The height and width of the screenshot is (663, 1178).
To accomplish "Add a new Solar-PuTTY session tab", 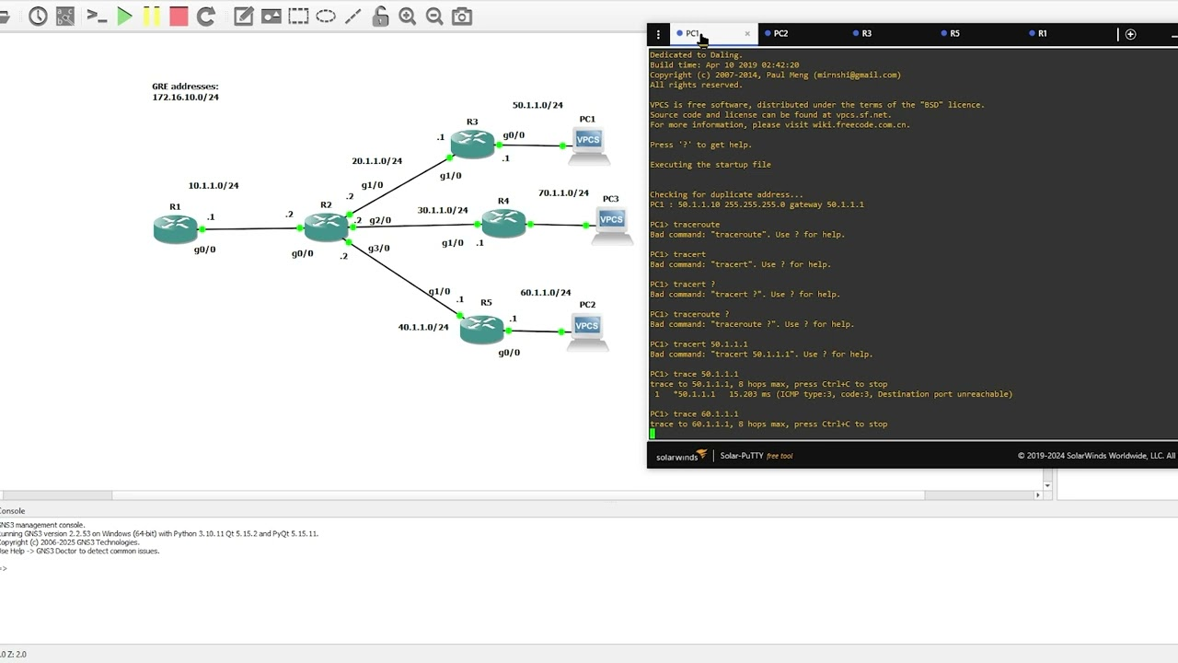I will [x=1130, y=34].
